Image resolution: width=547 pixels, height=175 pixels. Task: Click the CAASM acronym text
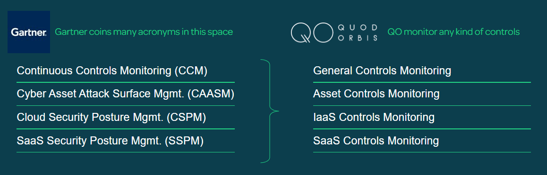tap(211, 94)
